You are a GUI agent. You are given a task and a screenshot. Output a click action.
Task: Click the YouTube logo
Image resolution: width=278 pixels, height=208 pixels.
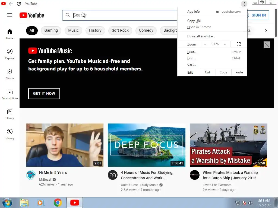(x=32, y=15)
